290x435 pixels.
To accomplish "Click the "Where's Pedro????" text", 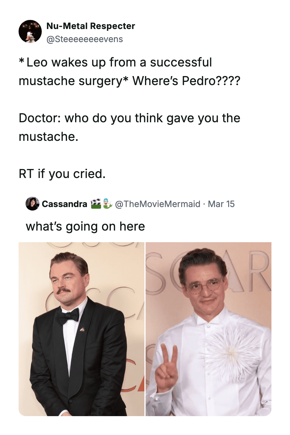I will (186, 81).
